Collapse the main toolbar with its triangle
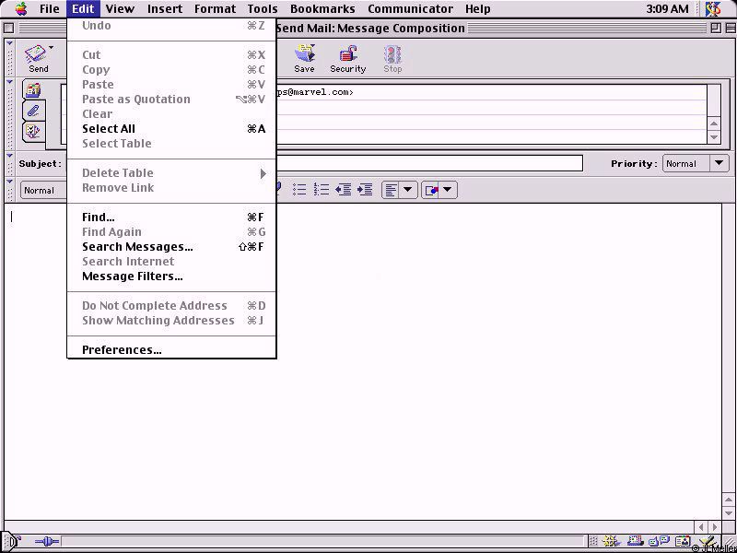This screenshot has height=553, width=737. click(x=9, y=43)
